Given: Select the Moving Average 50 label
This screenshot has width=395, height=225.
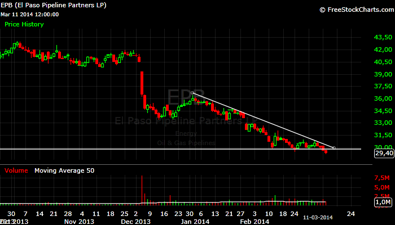Looking at the screenshot, I should 64,170.
